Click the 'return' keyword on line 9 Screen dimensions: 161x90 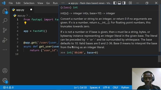click(34, 50)
